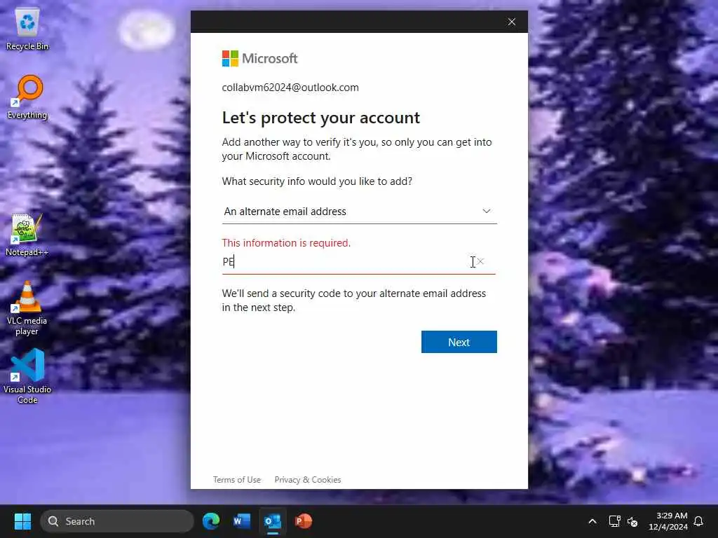Open Microsoft Edge from the taskbar
Screen dimensions: 718x538
[211, 521]
